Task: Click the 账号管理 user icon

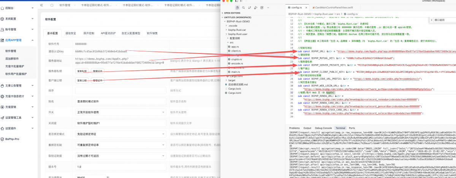Action: [3, 29]
